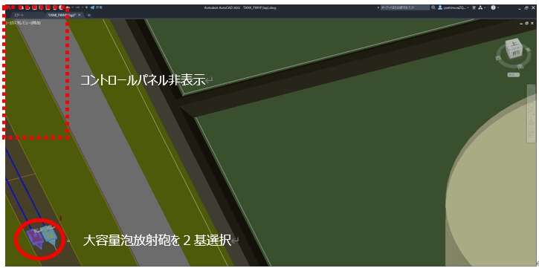Click the navigation bar on right edge

pos(531,114)
